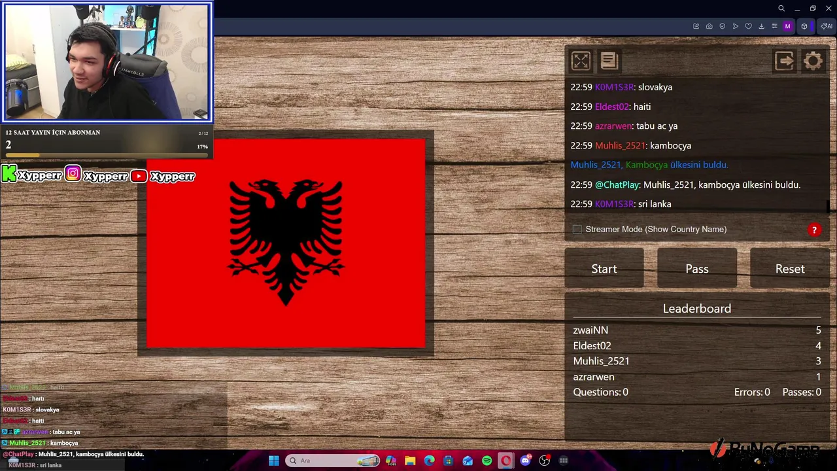
Task: Launch Spotify from taskbar
Action: pyautogui.click(x=487, y=461)
